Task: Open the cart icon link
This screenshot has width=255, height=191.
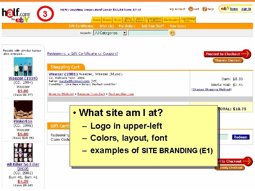Action: coord(194,9)
